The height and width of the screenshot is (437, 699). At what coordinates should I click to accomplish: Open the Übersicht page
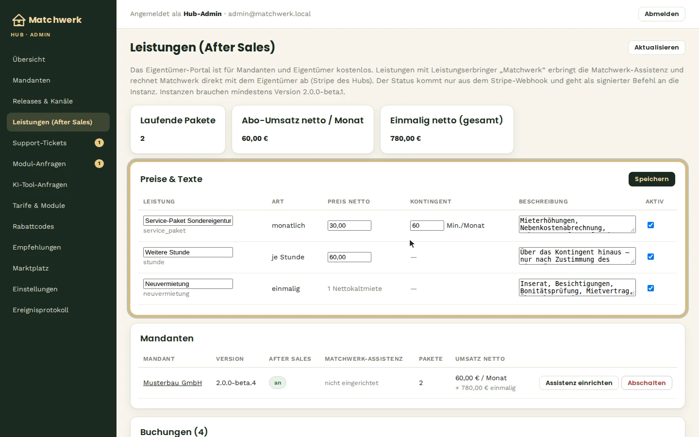pyautogui.click(x=58, y=59)
